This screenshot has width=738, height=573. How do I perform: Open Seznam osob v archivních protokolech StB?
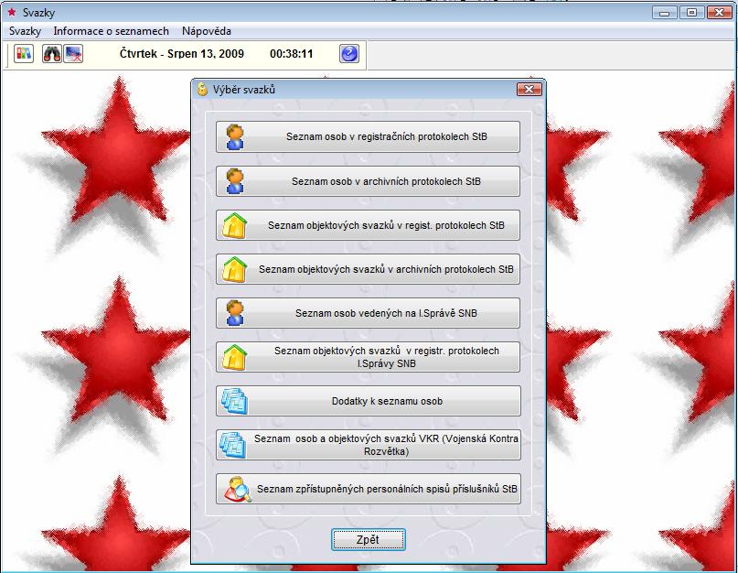[x=368, y=181]
